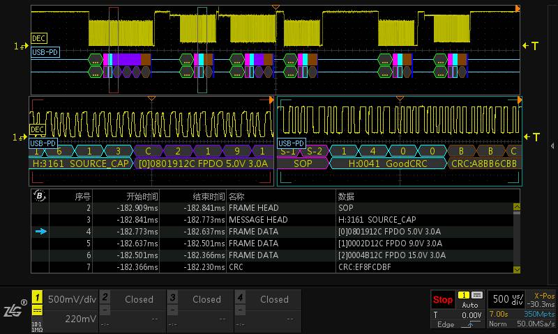Click the 7.00s record time value
Screen dimensions: 558x334
tap(499, 314)
